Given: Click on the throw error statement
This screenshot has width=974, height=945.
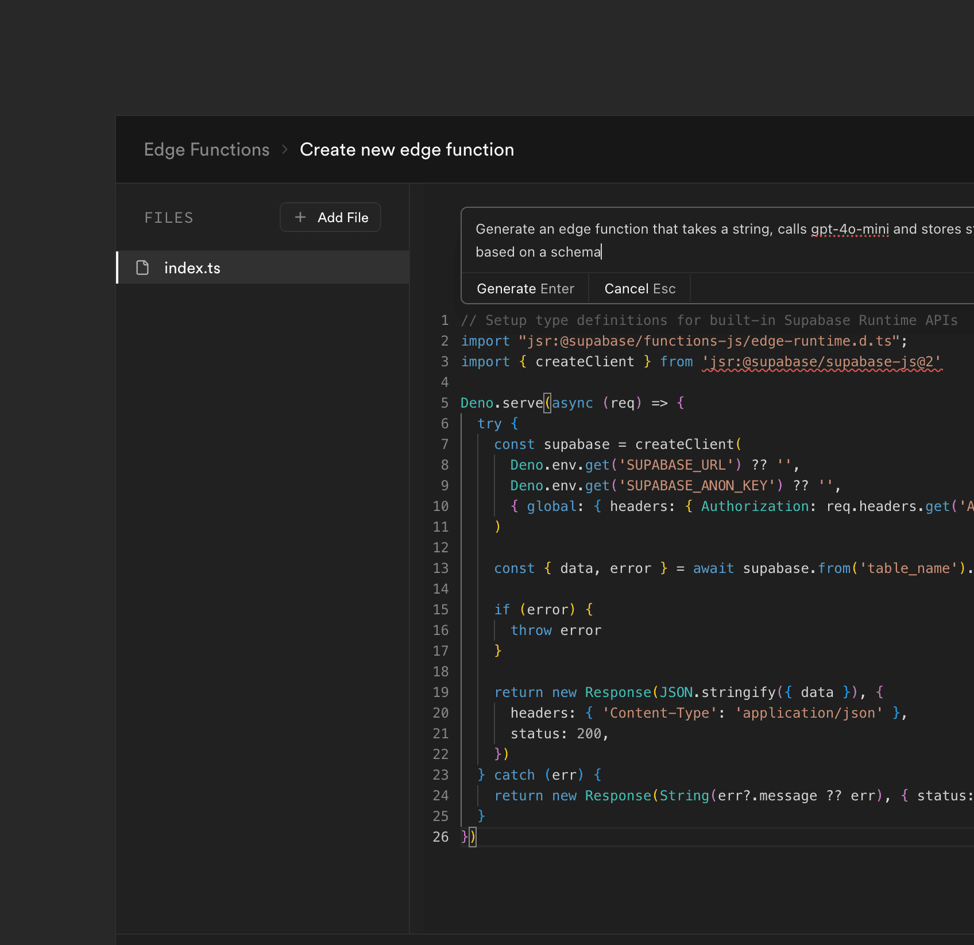Looking at the screenshot, I should coord(556,630).
